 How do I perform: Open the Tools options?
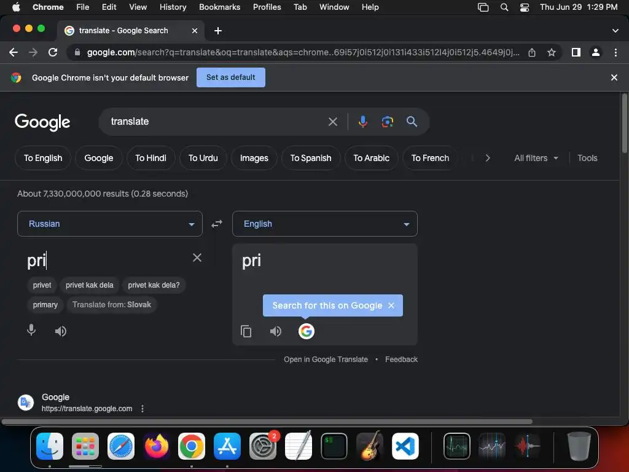coord(587,158)
